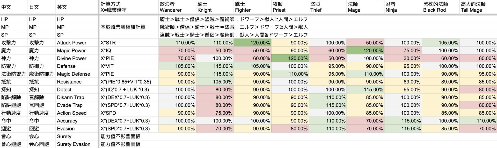Select the Knight column header cell

click(215, 7)
